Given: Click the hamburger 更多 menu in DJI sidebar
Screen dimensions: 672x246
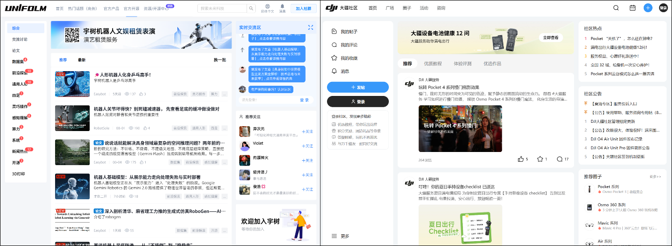Looking at the screenshot, I should (334, 236).
